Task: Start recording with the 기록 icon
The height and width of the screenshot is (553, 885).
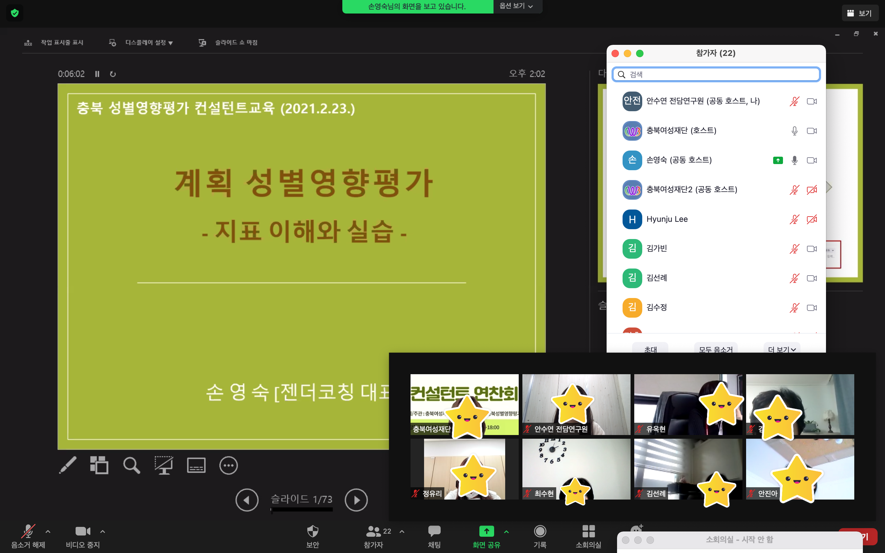Action: point(540,536)
